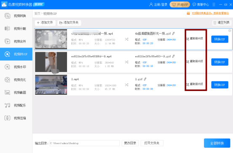Click the 全部转换 button
This screenshot has height=153, width=233.
pos(217,143)
